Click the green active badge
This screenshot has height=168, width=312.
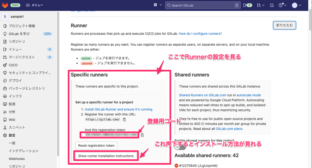pos(86,58)
